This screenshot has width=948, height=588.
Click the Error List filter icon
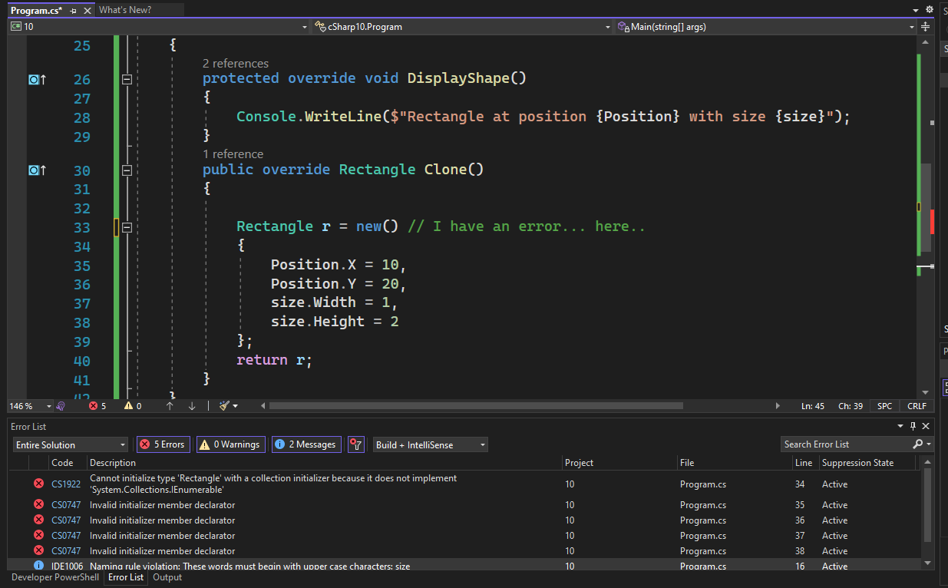click(x=355, y=444)
